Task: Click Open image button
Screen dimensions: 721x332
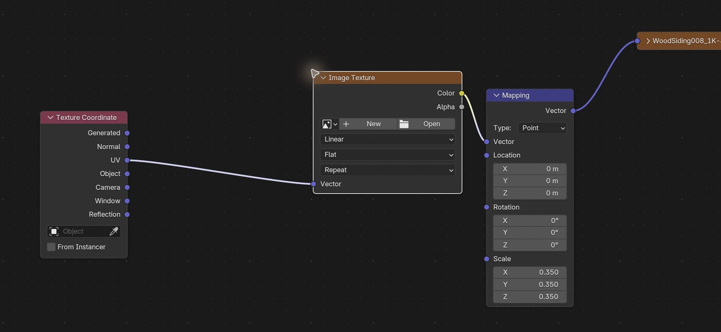Action: pyautogui.click(x=426, y=124)
